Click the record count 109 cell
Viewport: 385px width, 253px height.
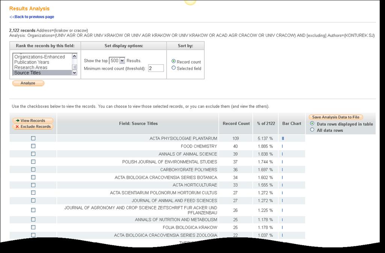pos(235,139)
